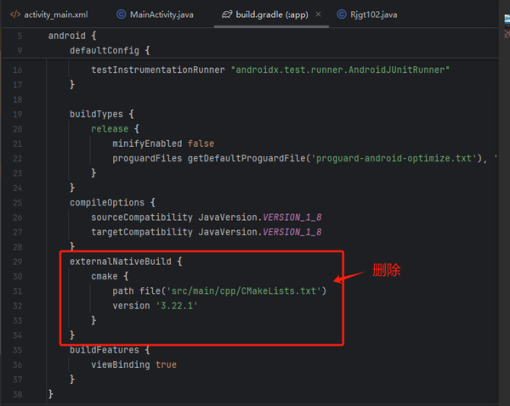Click line number 29 in the gutter
Screen dimensions: 510x406
18,262
